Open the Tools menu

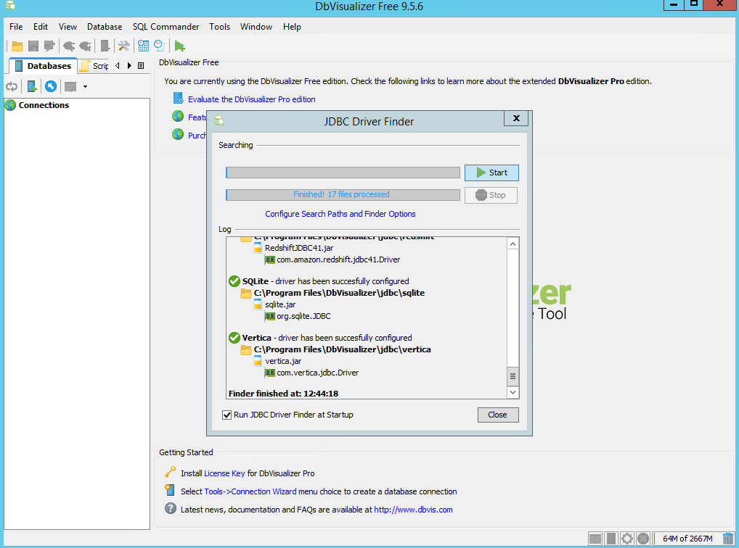click(220, 27)
